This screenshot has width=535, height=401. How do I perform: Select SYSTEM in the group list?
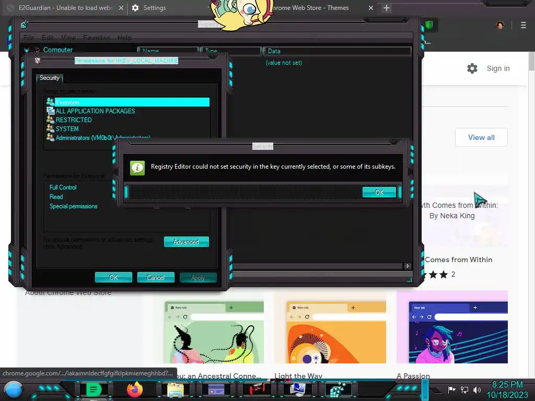pos(67,129)
